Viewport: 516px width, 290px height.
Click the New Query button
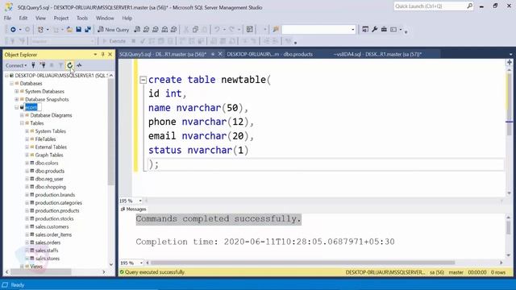pyautogui.click(x=114, y=30)
